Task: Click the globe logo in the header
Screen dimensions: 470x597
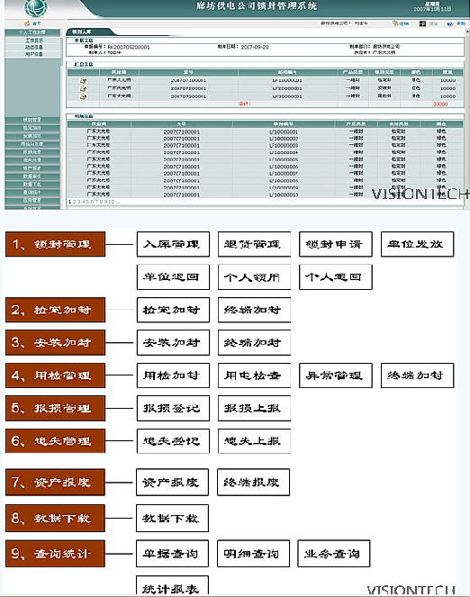Action: tap(36, 8)
